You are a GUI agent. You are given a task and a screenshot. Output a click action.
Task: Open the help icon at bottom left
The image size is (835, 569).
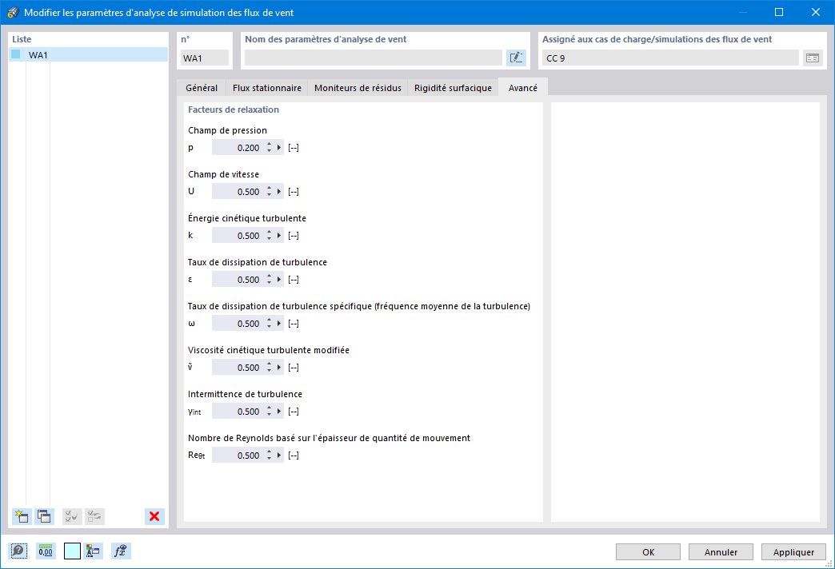coord(18,551)
